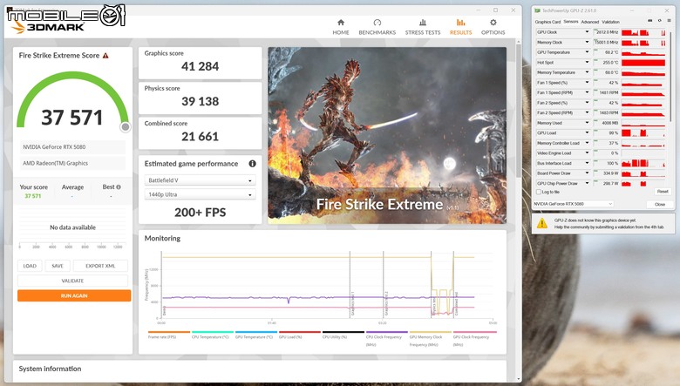Viewport: 680px width, 386px height.
Task: Click the warning triangle beside Fire Strike Extreme Score
Action: click(x=105, y=56)
